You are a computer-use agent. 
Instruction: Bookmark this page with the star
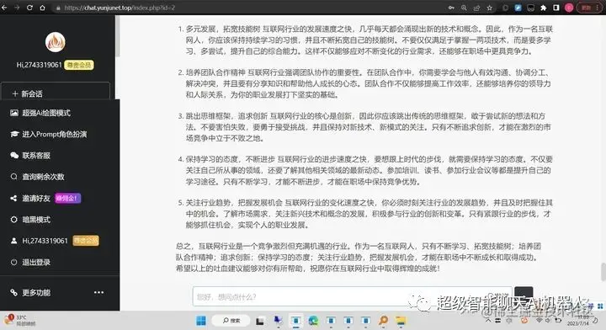click(489, 8)
